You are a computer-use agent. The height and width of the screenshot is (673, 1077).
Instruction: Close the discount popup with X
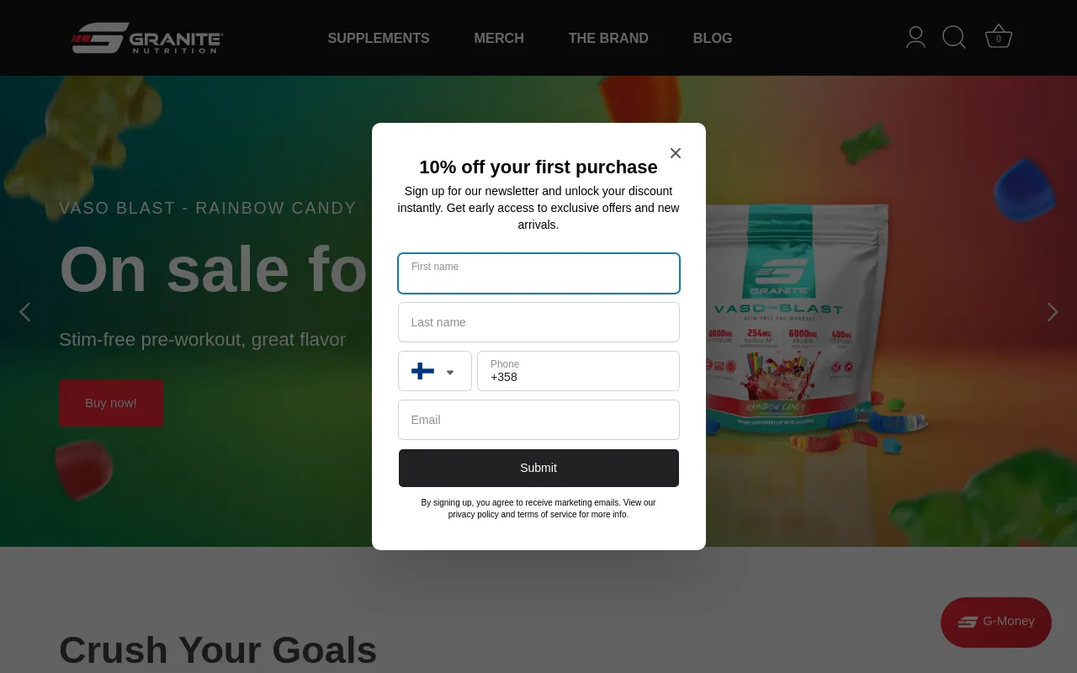[676, 153]
